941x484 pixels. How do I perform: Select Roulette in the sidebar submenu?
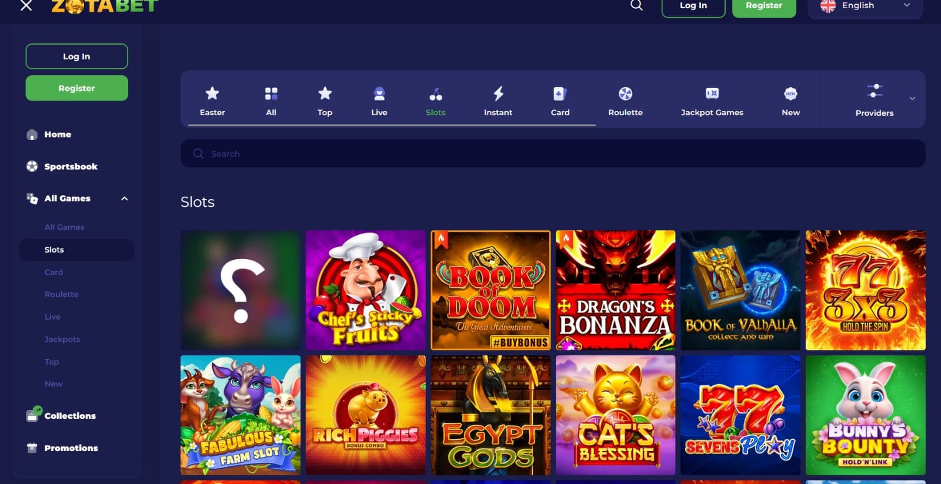click(x=61, y=294)
